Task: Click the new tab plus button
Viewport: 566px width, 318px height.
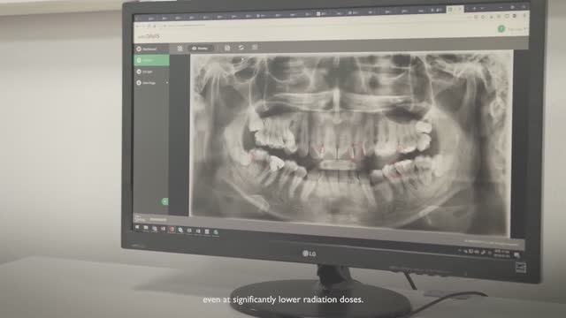Action: click(474, 8)
